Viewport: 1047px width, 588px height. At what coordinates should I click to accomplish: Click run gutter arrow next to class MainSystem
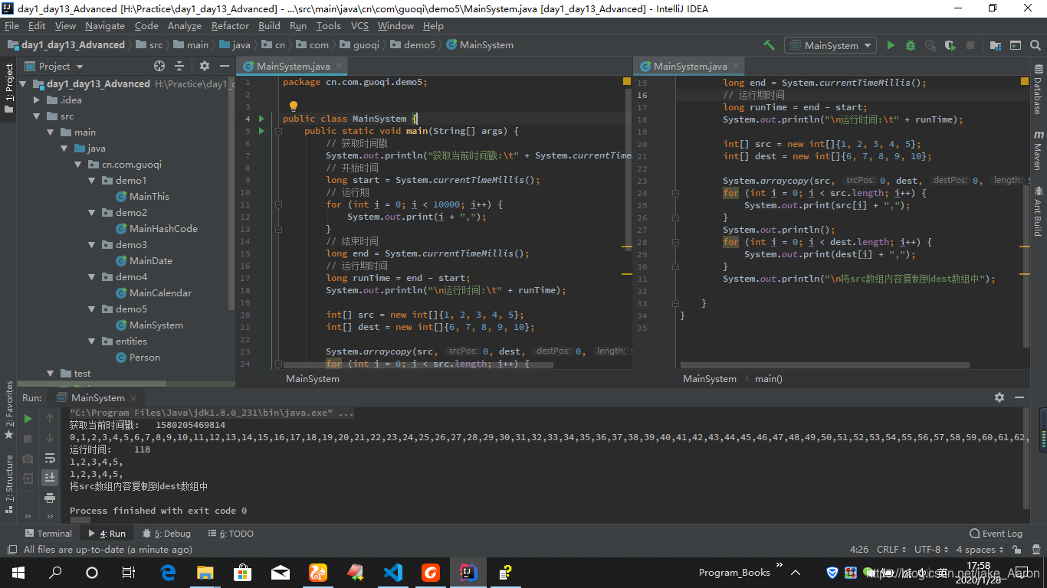(x=261, y=119)
